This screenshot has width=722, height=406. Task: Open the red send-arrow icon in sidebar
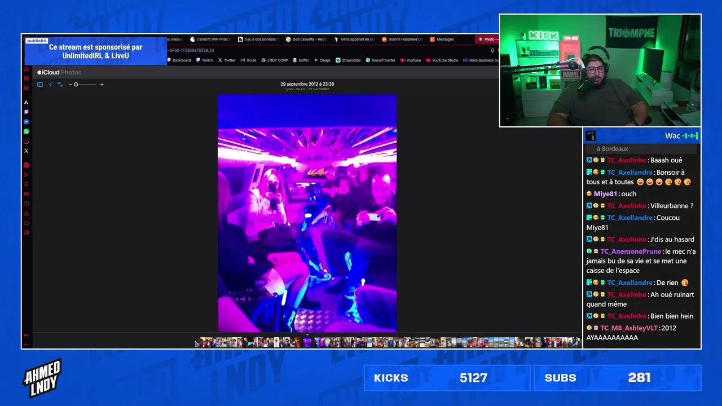(x=26, y=175)
